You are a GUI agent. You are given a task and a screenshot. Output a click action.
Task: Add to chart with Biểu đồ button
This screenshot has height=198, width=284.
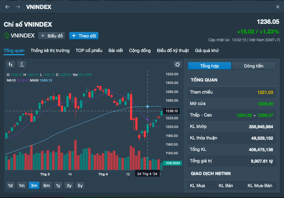tap(52, 36)
